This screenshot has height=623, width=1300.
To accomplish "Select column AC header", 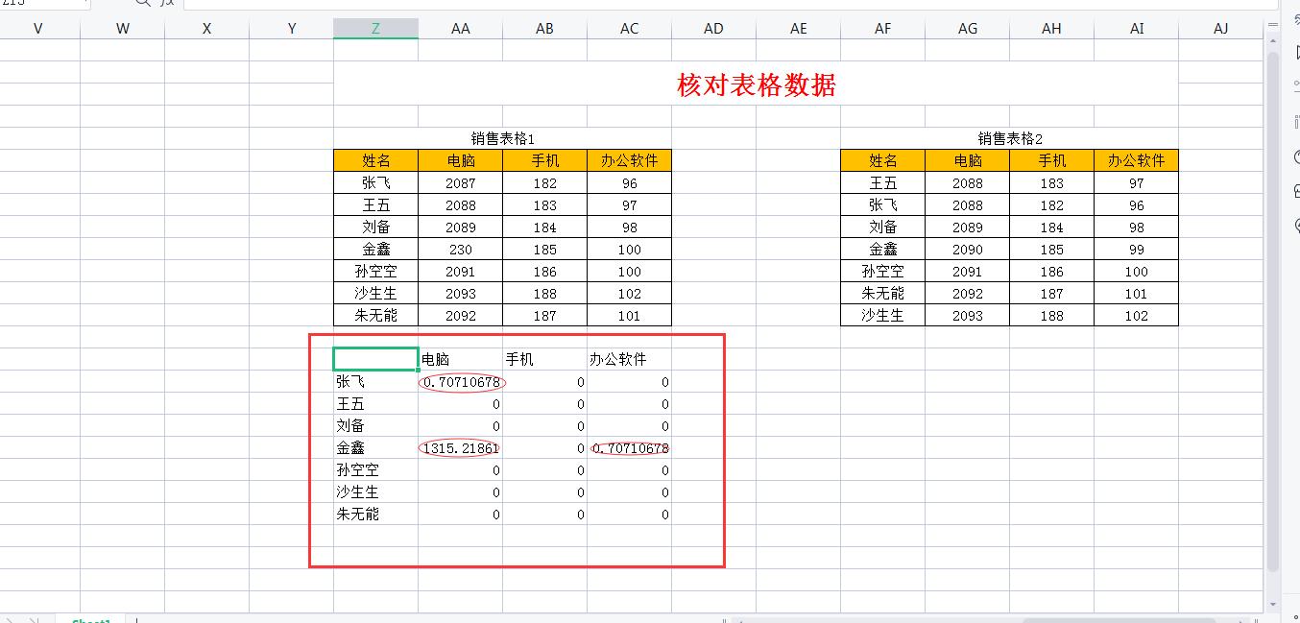I will (x=630, y=29).
